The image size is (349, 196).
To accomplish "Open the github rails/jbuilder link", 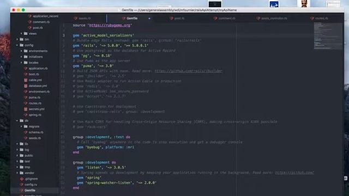I will point(188,71).
